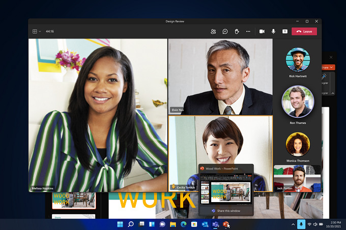Open Microsoft Edge from the taskbar

[184, 224]
